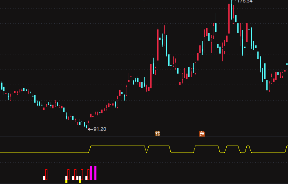Click the divider between price and indicator panels
This screenshot has width=288, height=184.
pos(144,137)
